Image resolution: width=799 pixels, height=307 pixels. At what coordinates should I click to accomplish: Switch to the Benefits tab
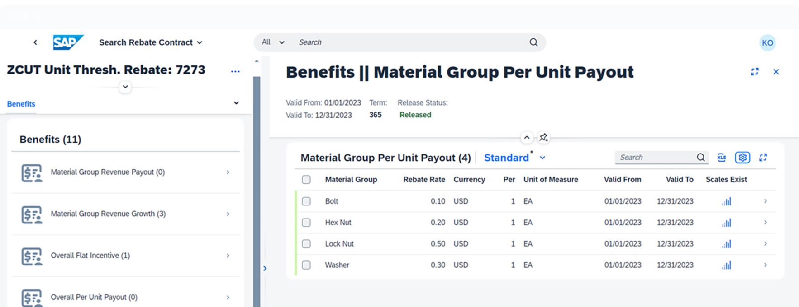pos(21,104)
